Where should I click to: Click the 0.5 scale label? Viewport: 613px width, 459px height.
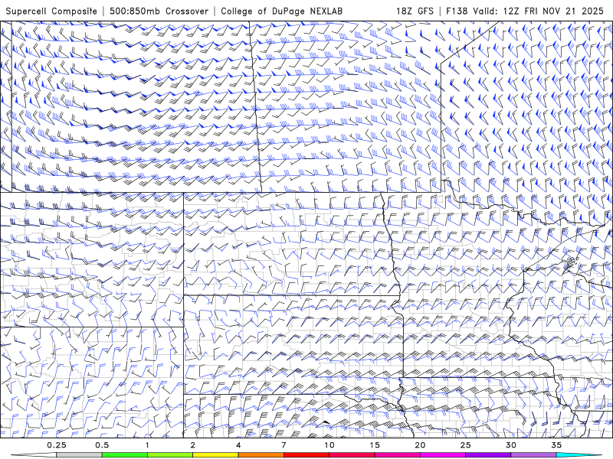(x=102, y=445)
